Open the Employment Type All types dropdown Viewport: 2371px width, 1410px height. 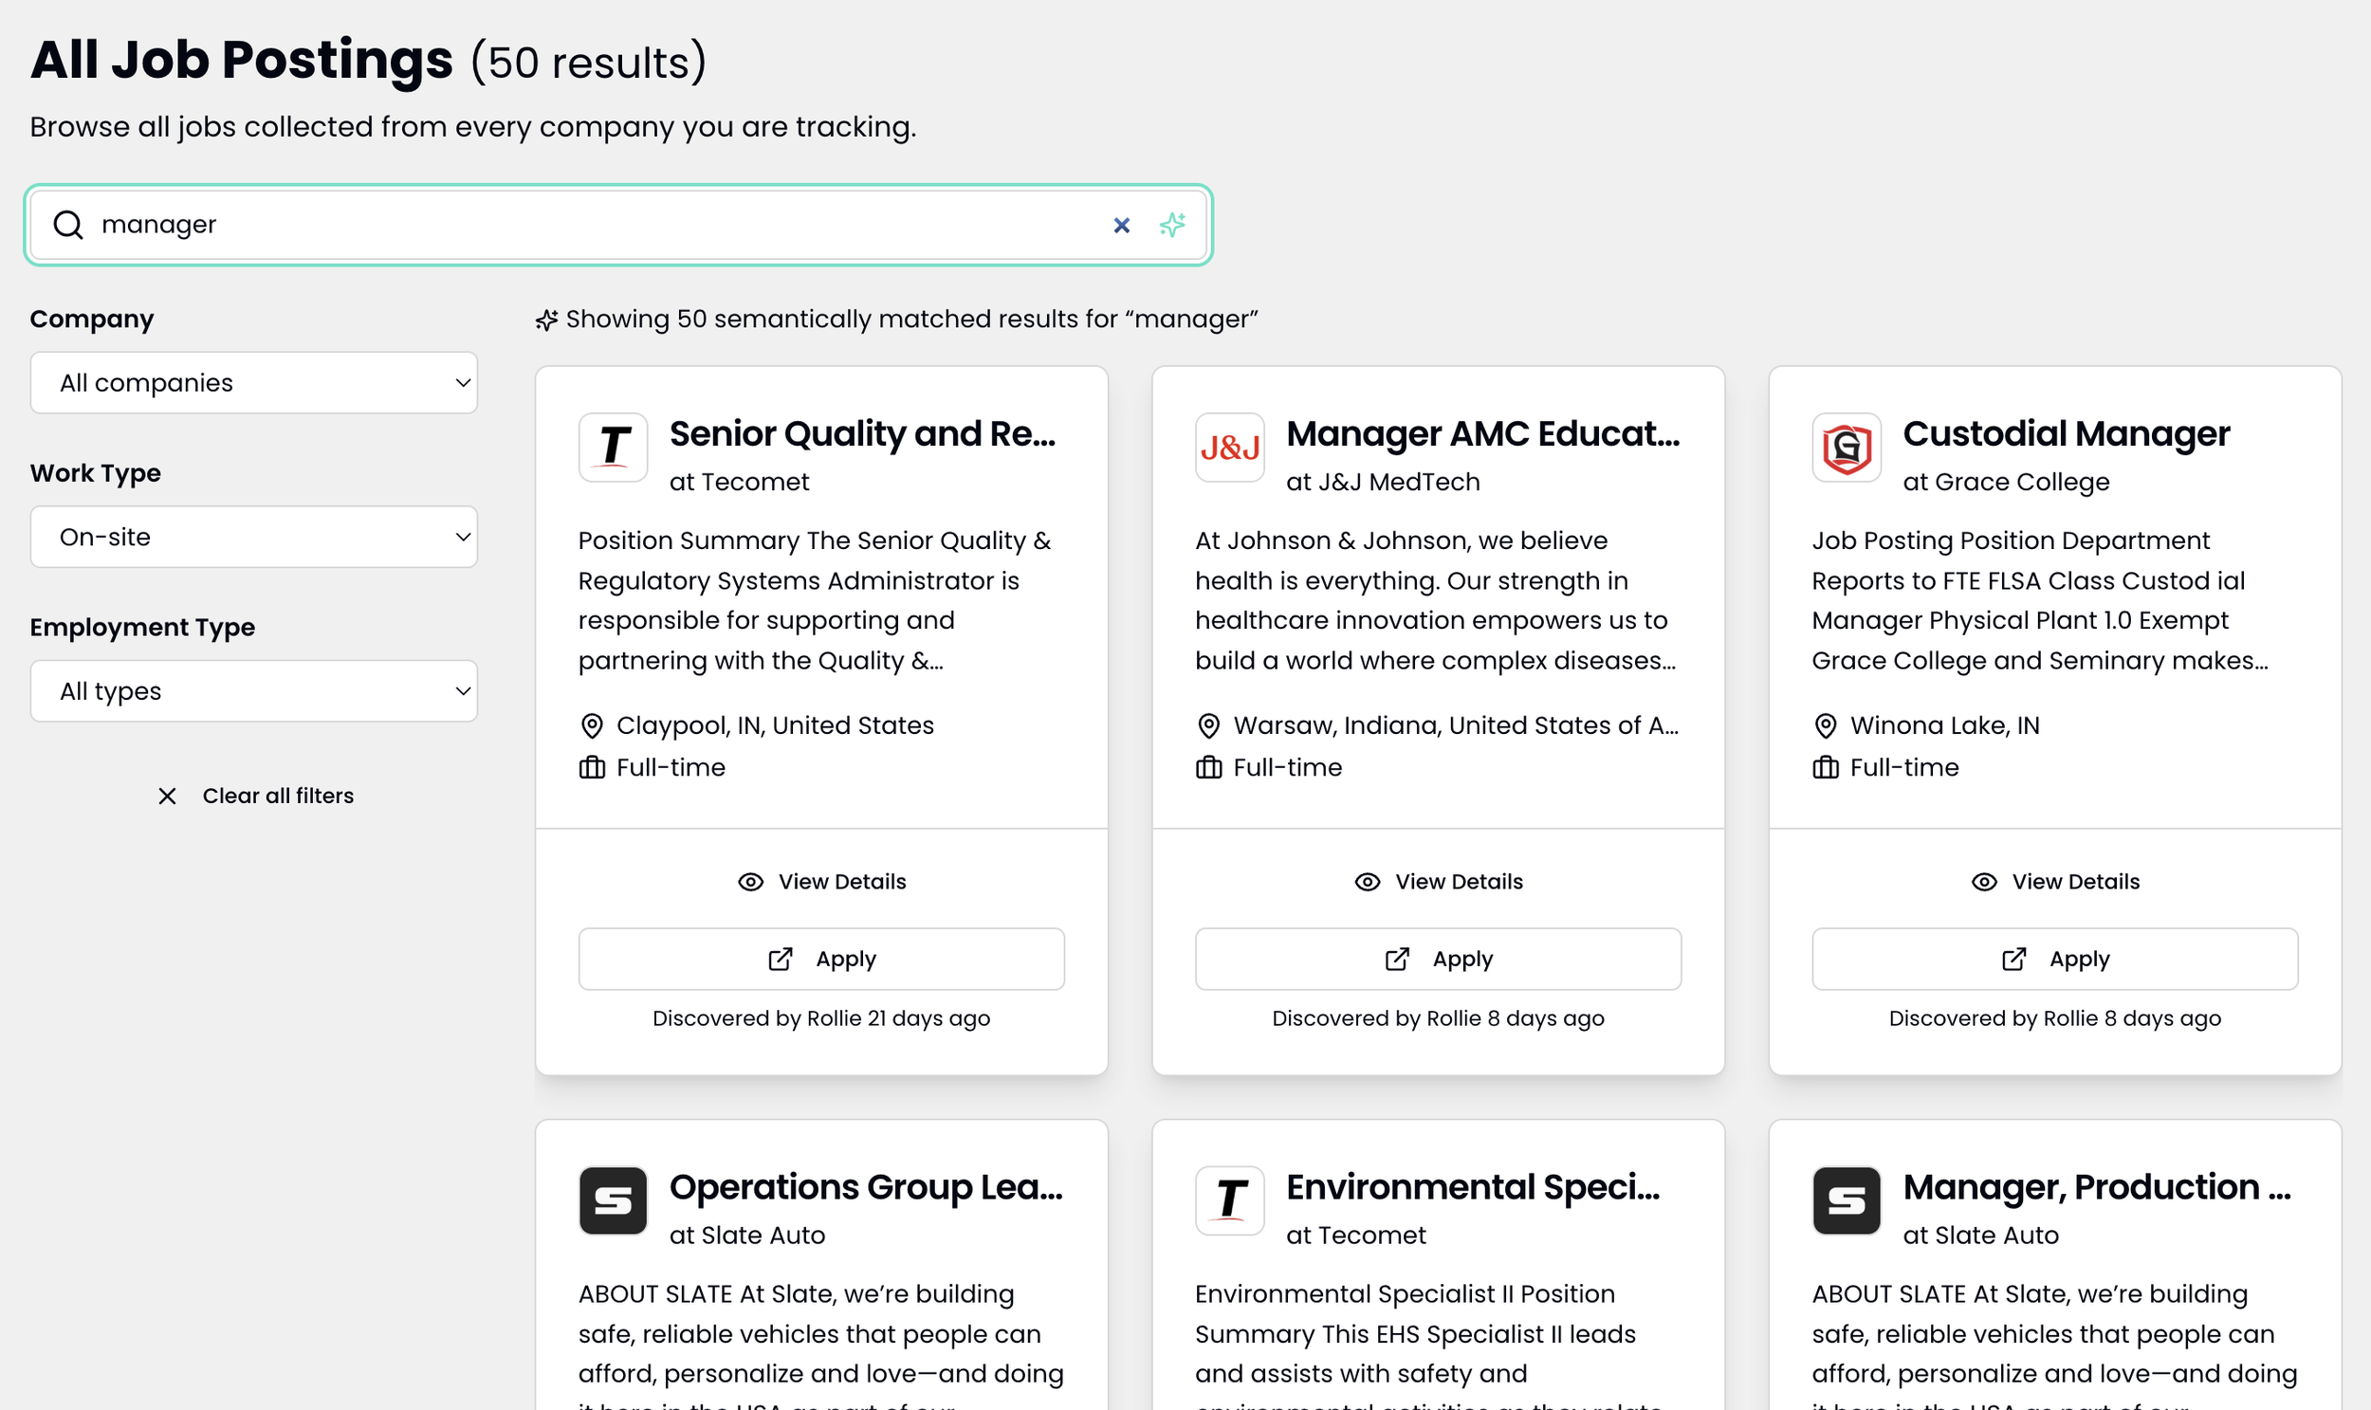254,690
